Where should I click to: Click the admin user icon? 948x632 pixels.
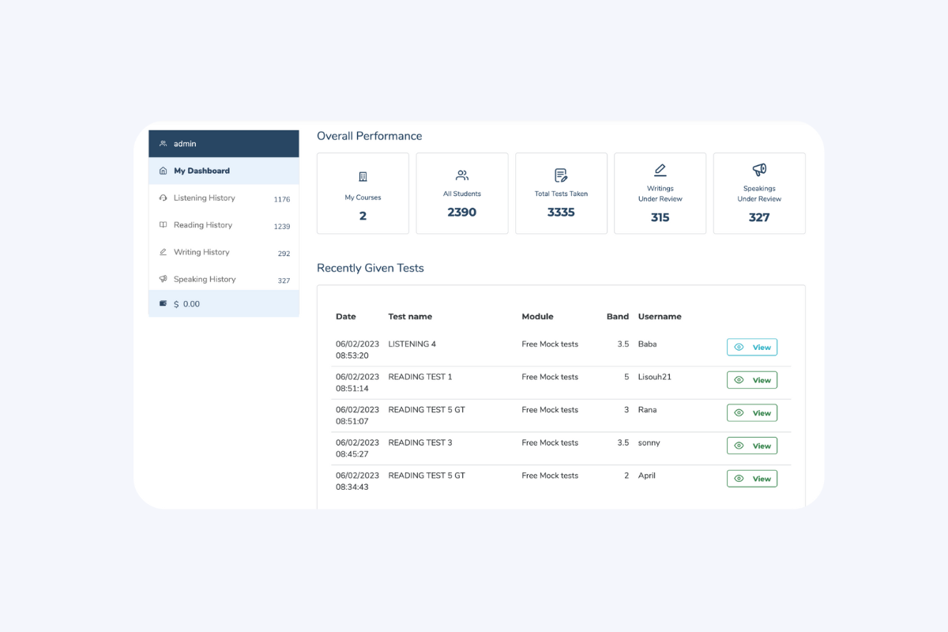coord(163,144)
